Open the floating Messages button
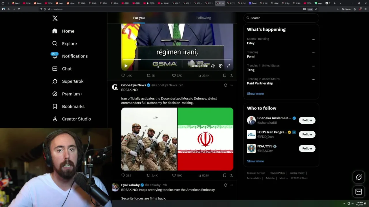369x207 pixels. [x=359, y=192]
